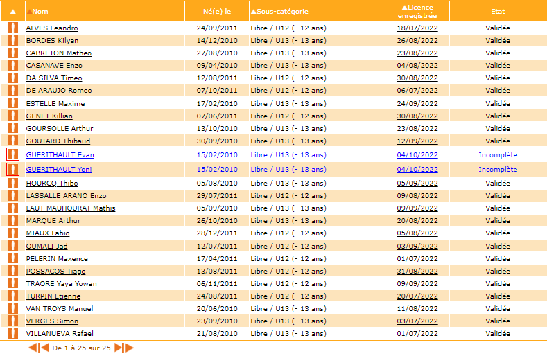
Task: Go to the previous page arrow
Action: (44, 348)
